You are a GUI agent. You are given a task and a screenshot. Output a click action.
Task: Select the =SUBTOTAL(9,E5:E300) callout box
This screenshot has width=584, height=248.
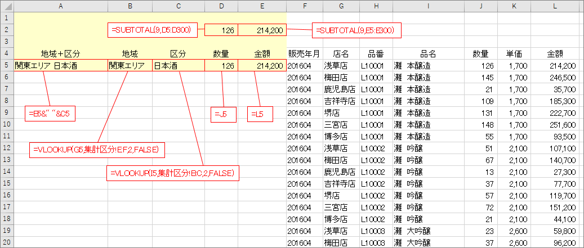coord(356,30)
